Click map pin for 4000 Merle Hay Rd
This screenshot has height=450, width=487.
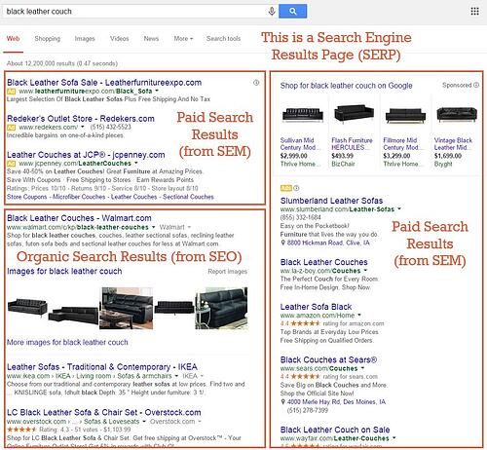tap(282, 402)
